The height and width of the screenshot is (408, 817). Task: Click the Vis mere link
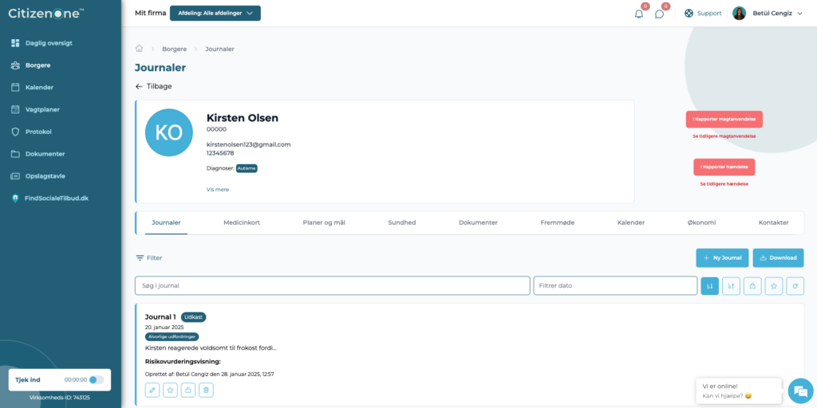point(217,190)
